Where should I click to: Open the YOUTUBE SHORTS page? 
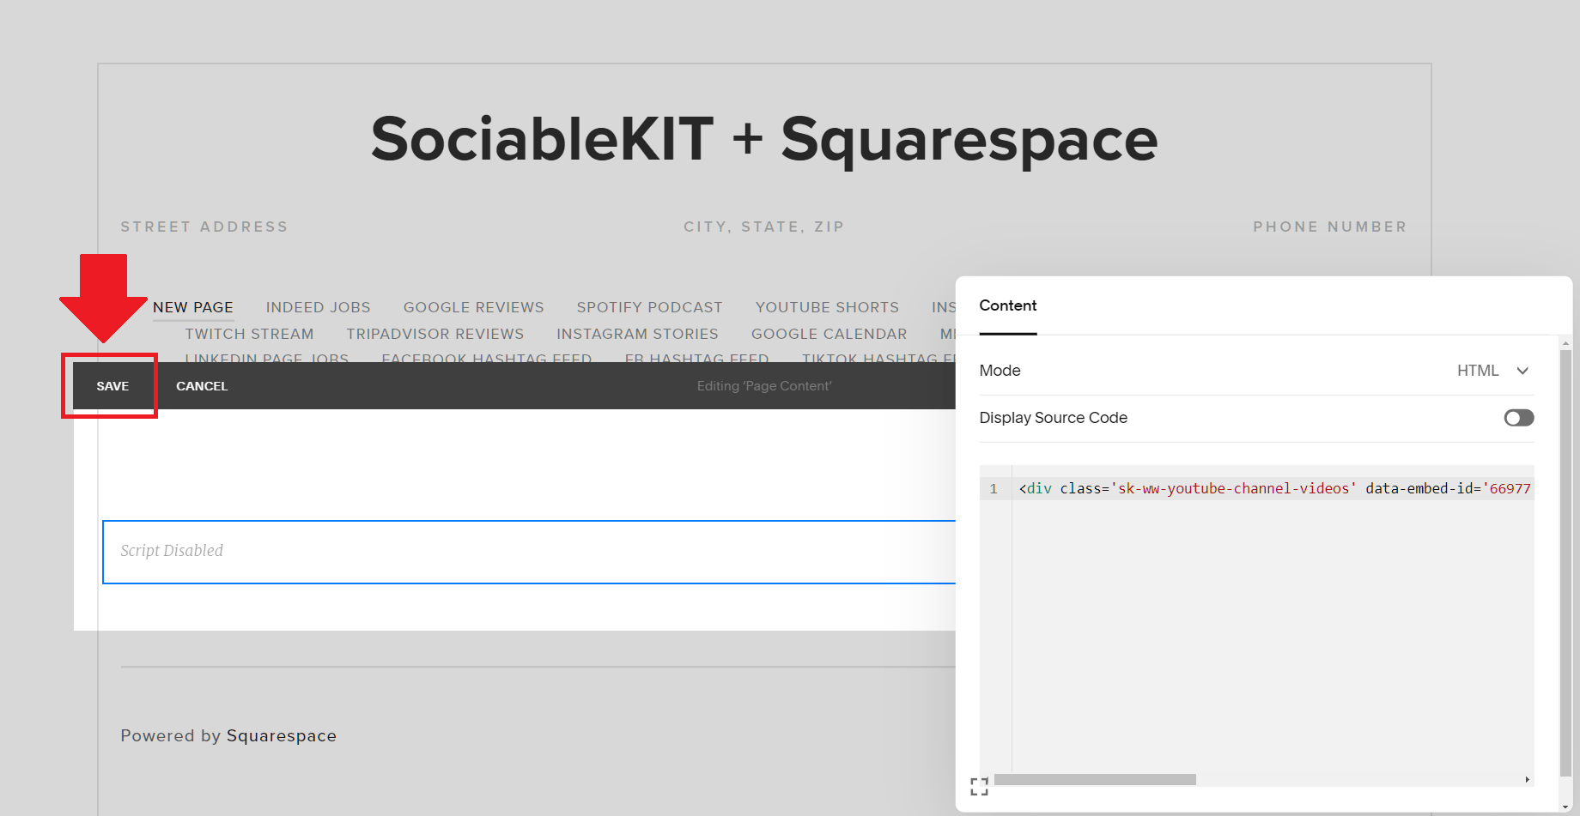point(827,307)
